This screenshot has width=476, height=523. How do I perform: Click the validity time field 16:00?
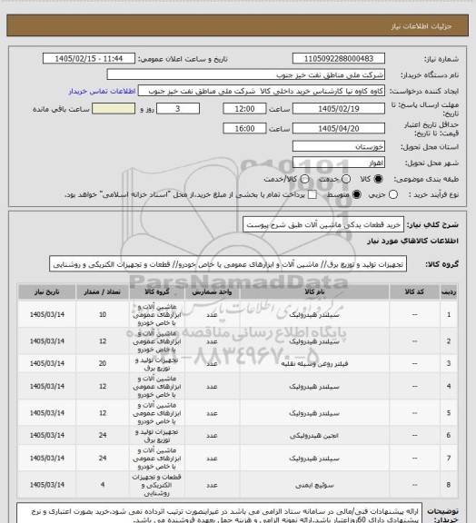244,128
